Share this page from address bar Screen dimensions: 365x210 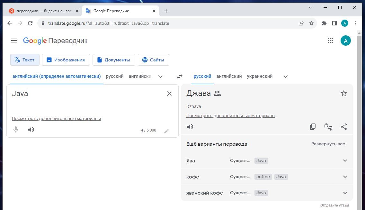coord(301,23)
